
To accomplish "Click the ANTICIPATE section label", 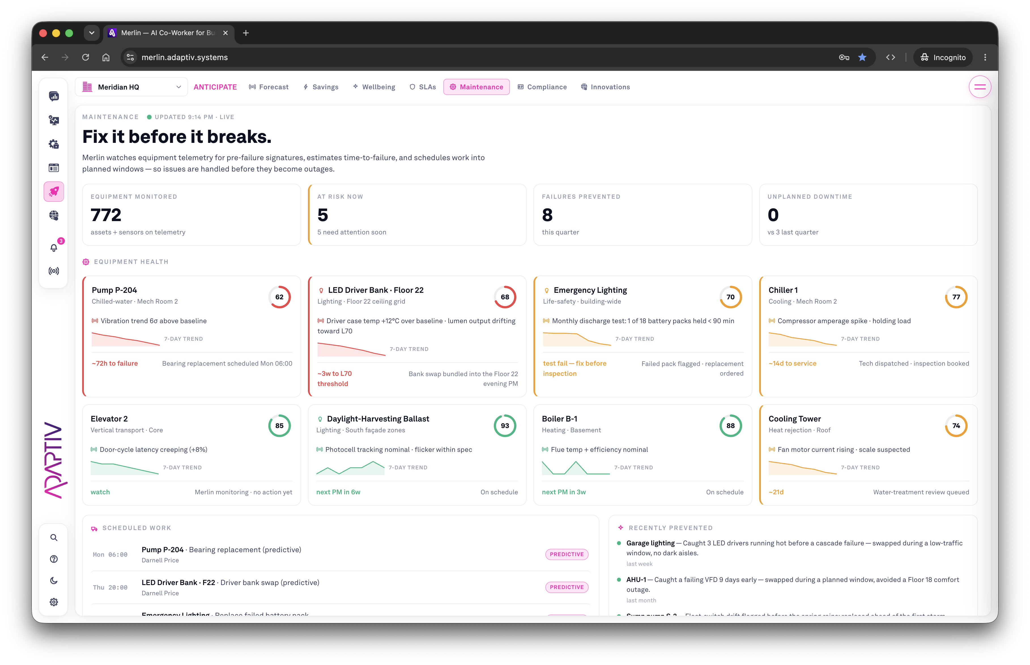I will click(x=215, y=87).
